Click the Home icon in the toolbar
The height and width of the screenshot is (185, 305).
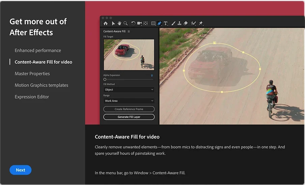(105, 23)
